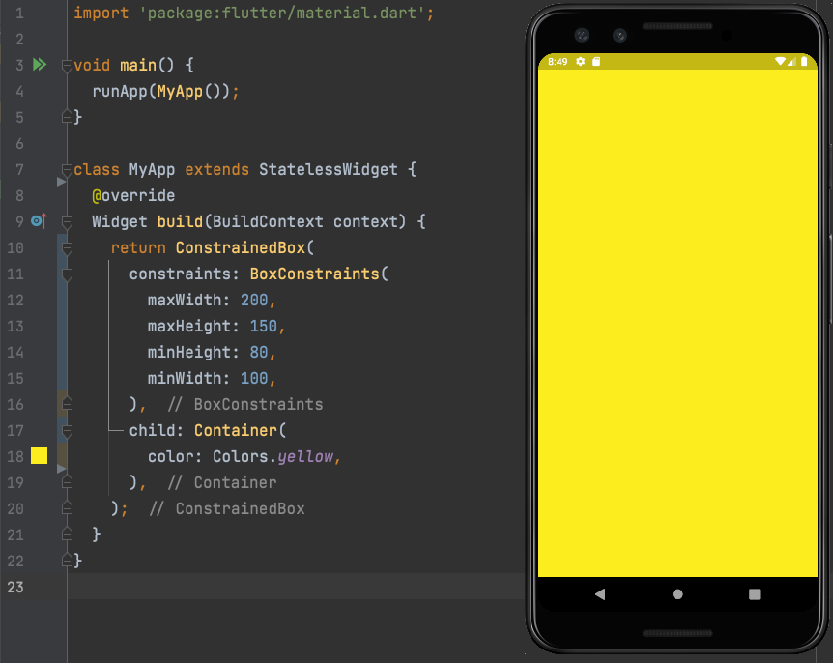Image resolution: width=833 pixels, height=663 pixels.
Task: Tap the yellow Container area in the emulator
Action: [x=677, y=323]
